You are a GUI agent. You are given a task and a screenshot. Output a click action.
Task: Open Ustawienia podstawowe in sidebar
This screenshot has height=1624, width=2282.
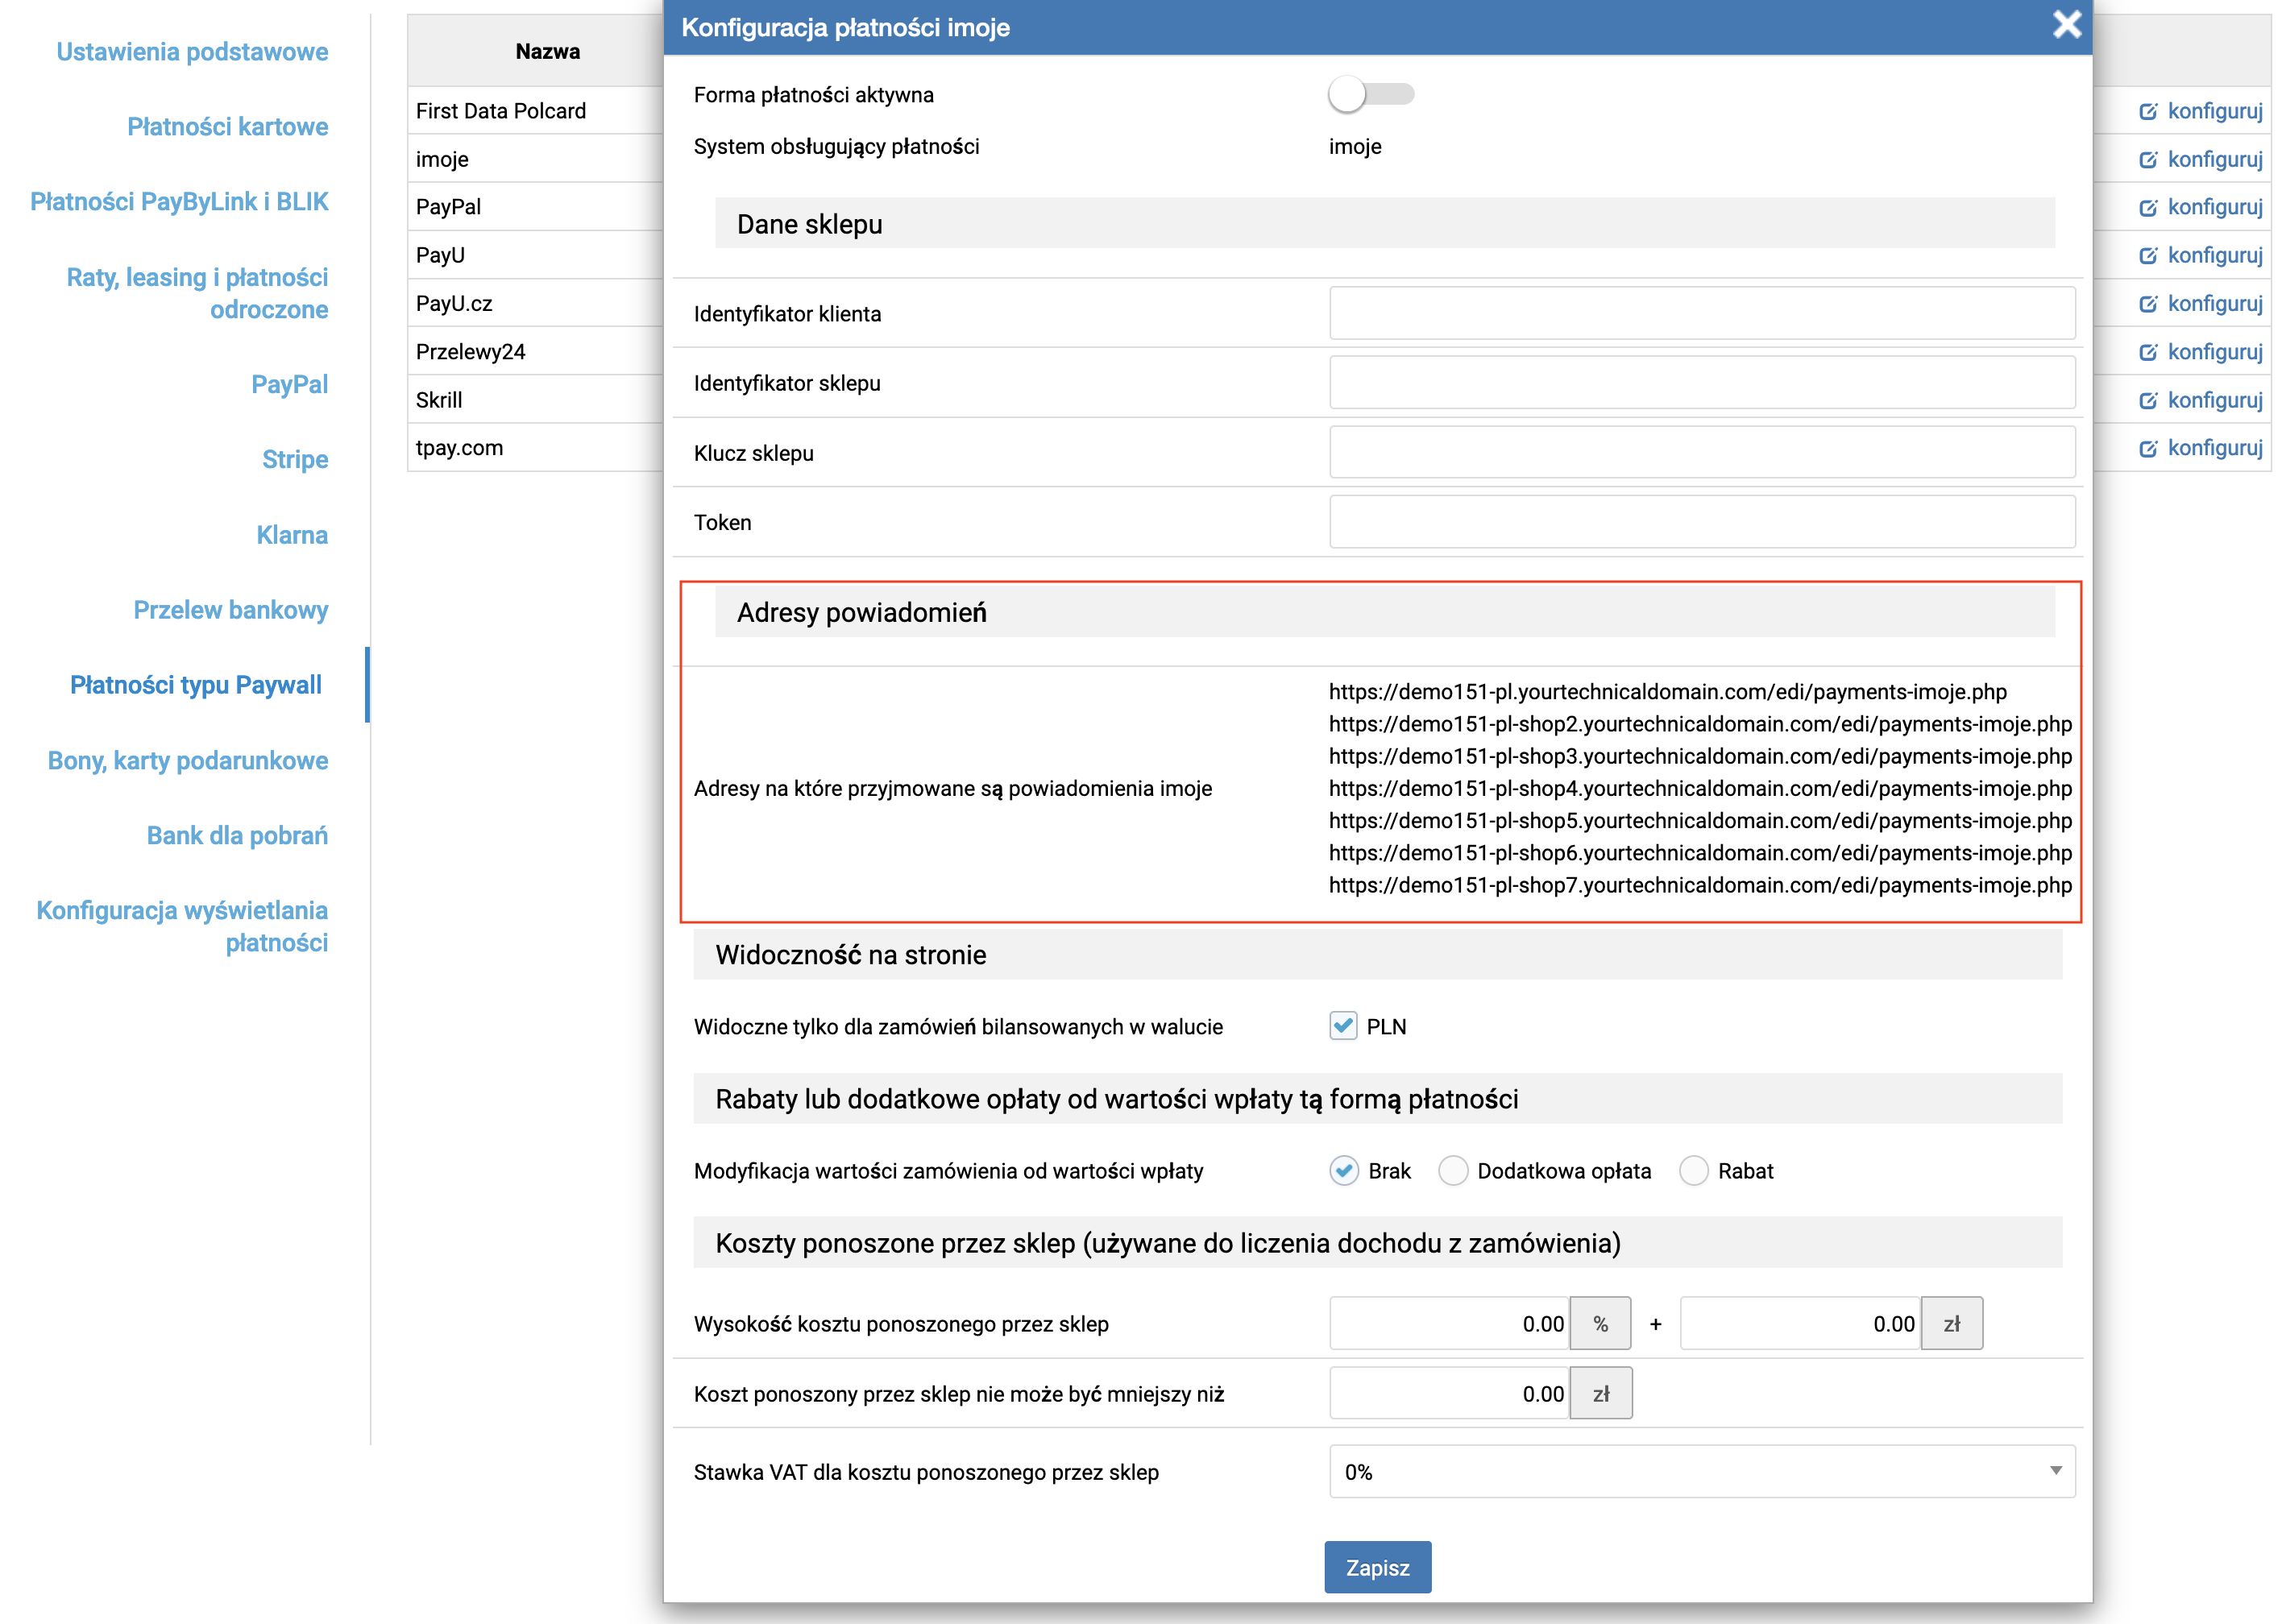tap(192, 52)
